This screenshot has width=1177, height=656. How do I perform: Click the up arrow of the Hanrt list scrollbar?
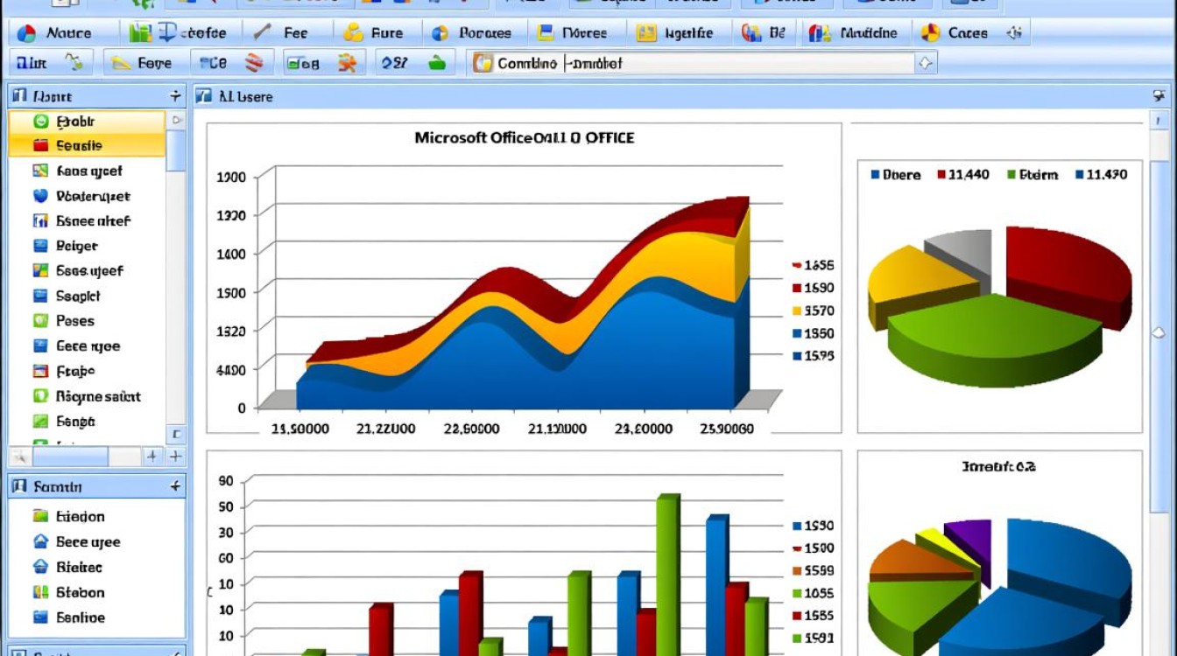coord(176,120)
